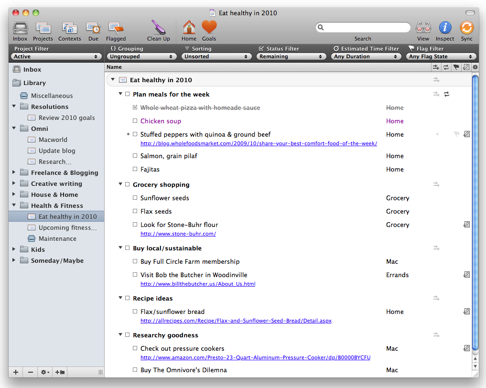Open Status Filter Remaining dropdown
Viewport: 486px width, 388px height.
(x=292, y=56)
